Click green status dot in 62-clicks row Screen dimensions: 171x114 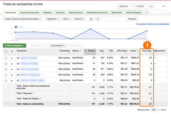tap(12, 58)
